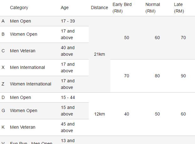Select the Late (RM) column header
This screenshot has width=195, height=144.
179,8
